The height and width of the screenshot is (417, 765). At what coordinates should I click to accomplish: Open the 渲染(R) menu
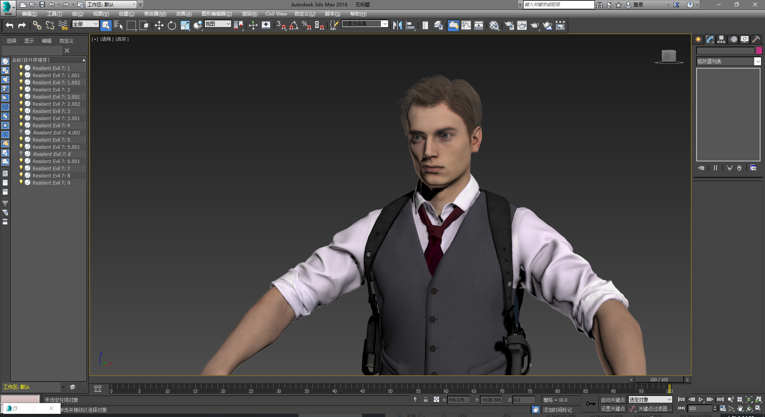point(249,14)
